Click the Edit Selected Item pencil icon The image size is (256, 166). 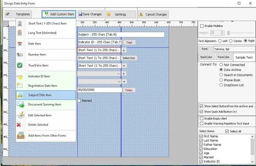(x=21, y=115)
